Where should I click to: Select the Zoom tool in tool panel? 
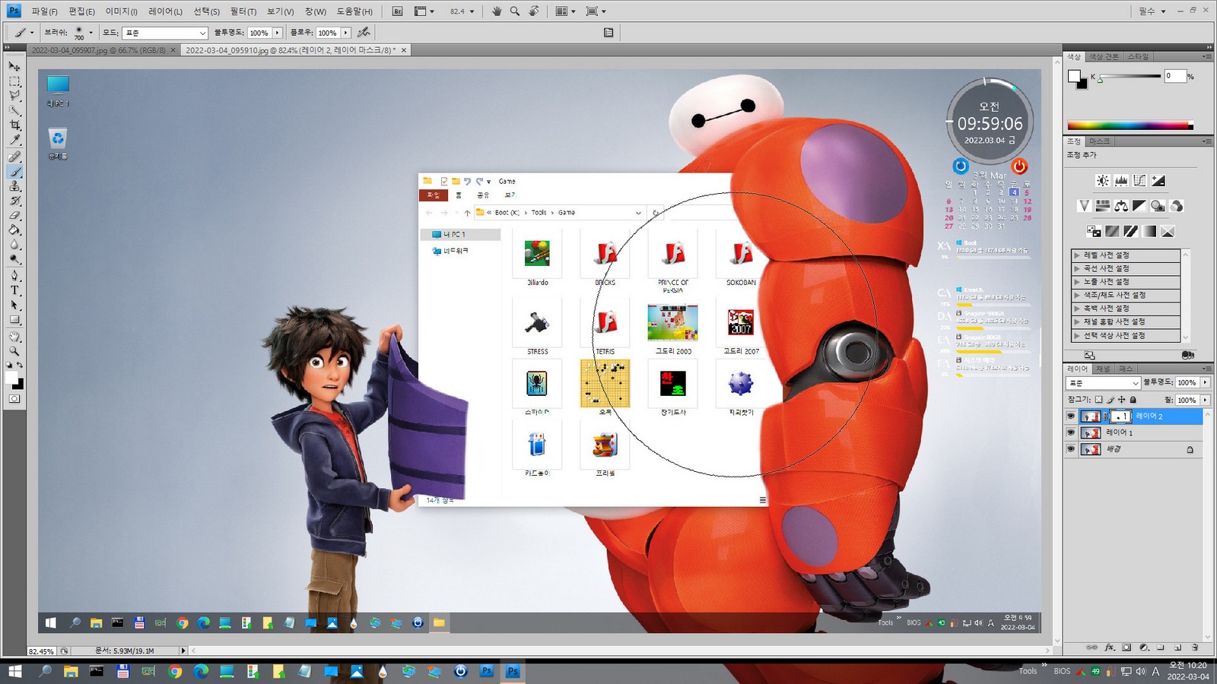coord(14,351)
